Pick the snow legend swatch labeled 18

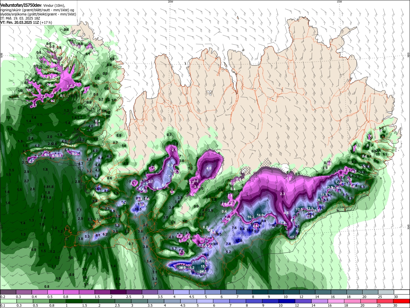coord(355,292)
